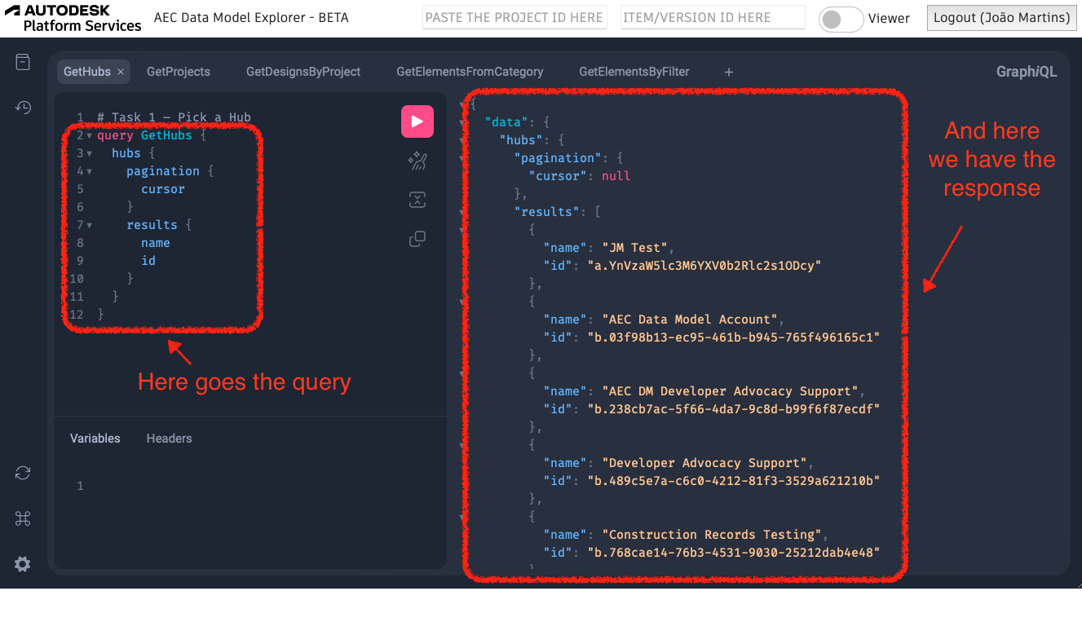Run the GetHubs query with play button
Image resolution: width=1082 pixels, height=622 pixels.
[x=417, y=121]
